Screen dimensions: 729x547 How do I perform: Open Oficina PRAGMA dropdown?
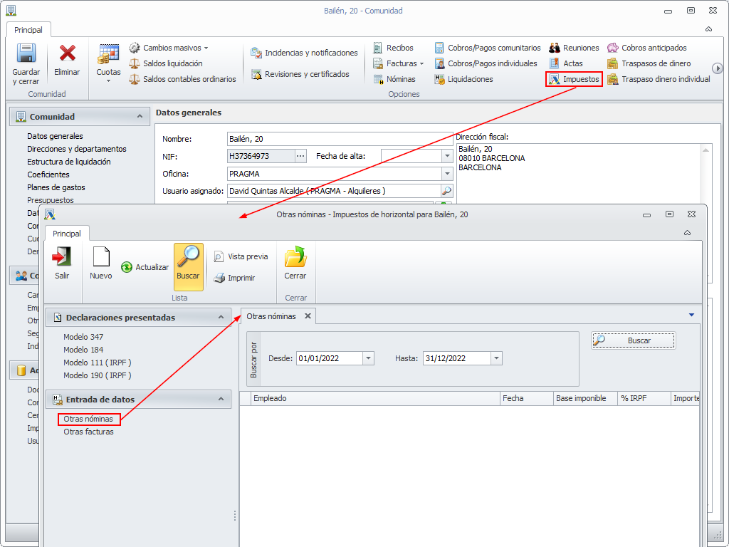[x=447, y=174]
